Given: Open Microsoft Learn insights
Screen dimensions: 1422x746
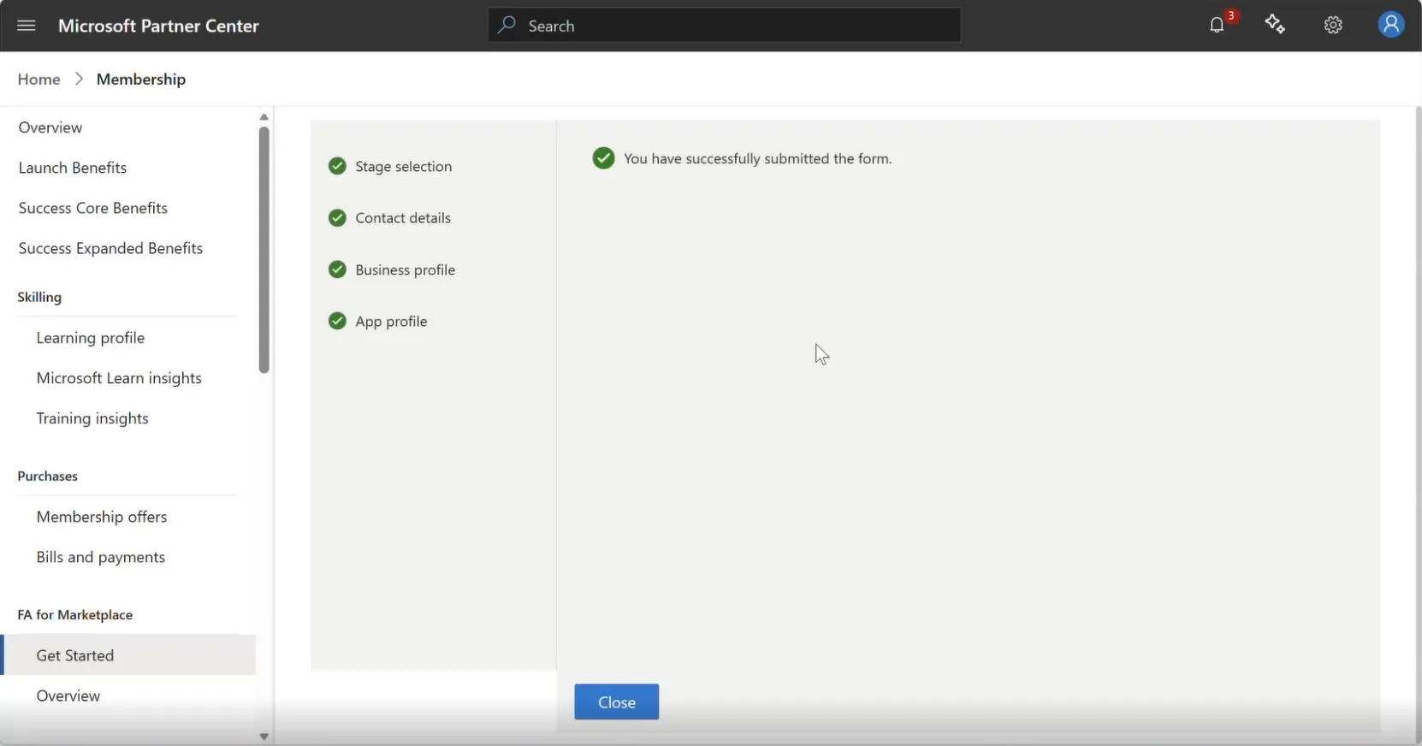Looking at the screenshot, I should click(x=119, y=378).
